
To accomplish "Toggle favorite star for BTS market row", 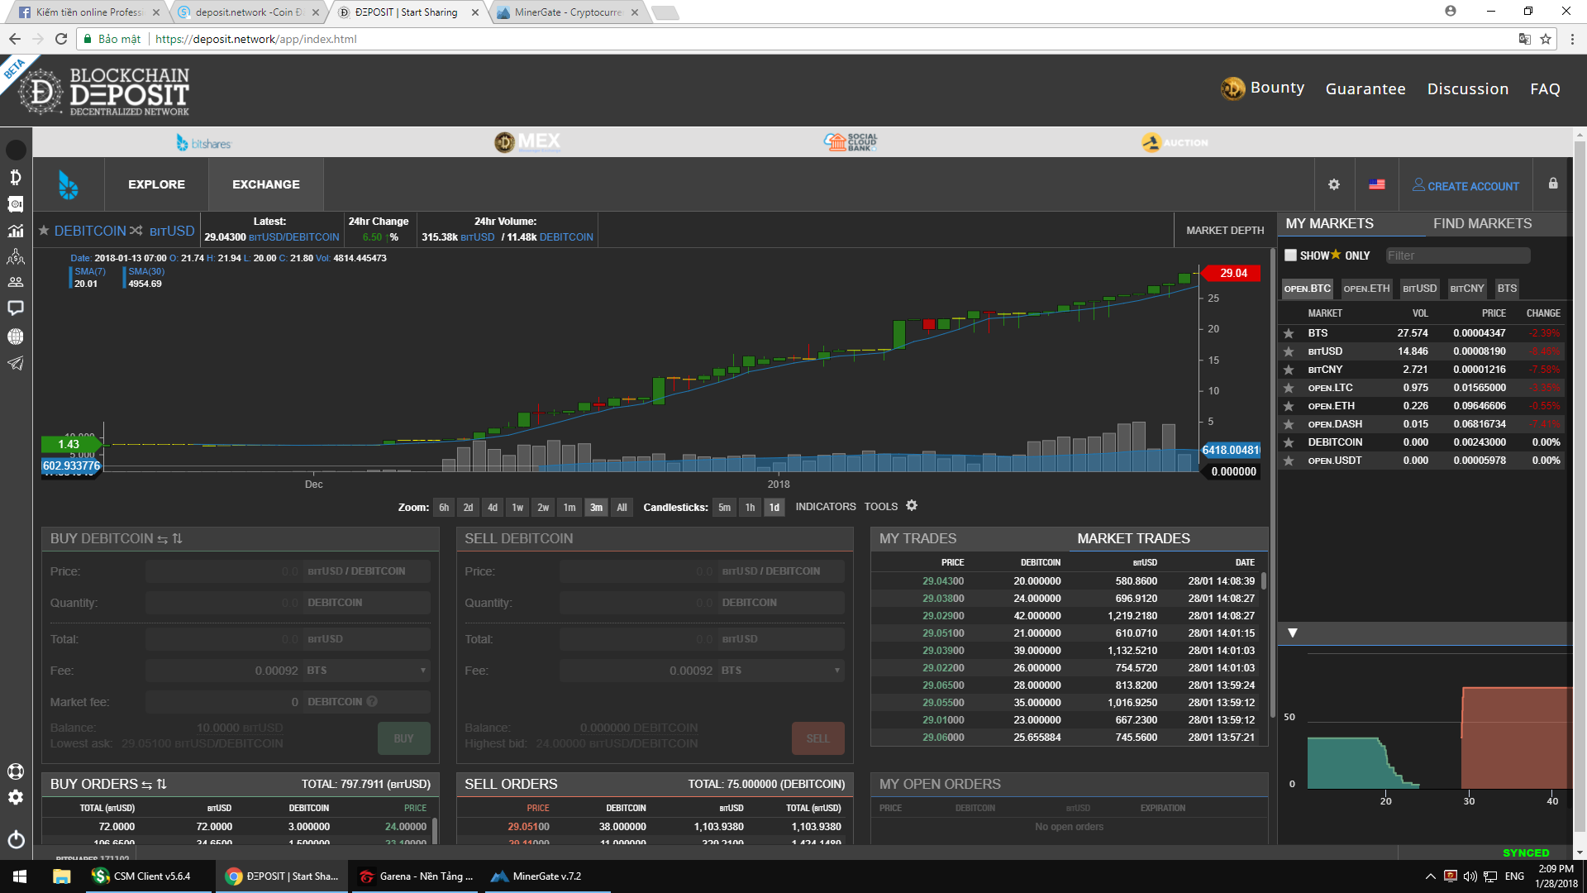I will pyautogui.click(x=1289, y=333).
